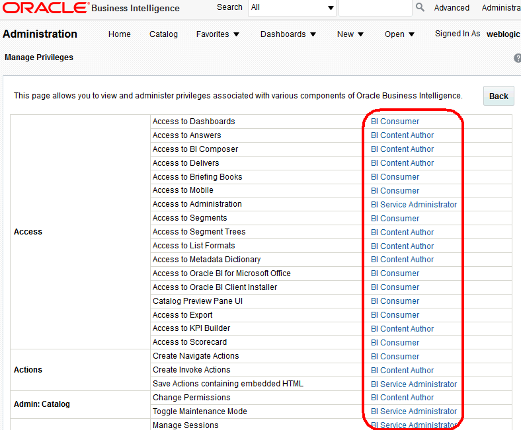Open Advanced search link
Screen dimensions: 521x430
tap(452, 8)
